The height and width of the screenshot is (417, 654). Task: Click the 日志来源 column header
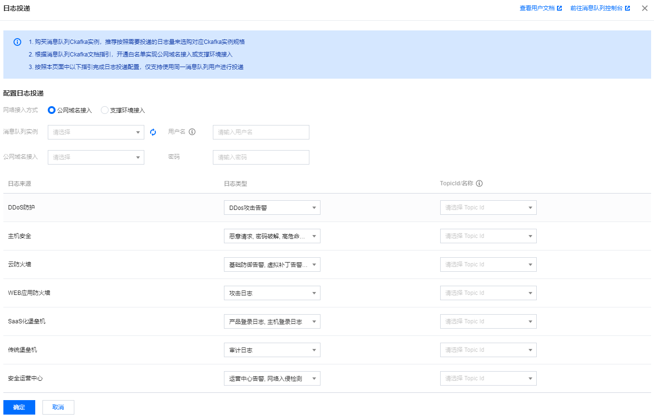[x=20, y=183]
